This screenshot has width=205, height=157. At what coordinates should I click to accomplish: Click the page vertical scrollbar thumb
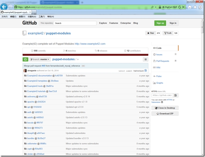pyautogui.click(x=202, y=27)
